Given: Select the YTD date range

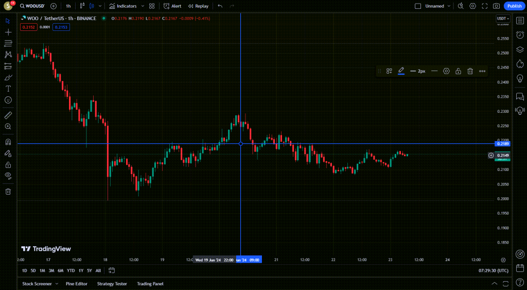Looking at the screenshot, I should click(x=71, y=270).
